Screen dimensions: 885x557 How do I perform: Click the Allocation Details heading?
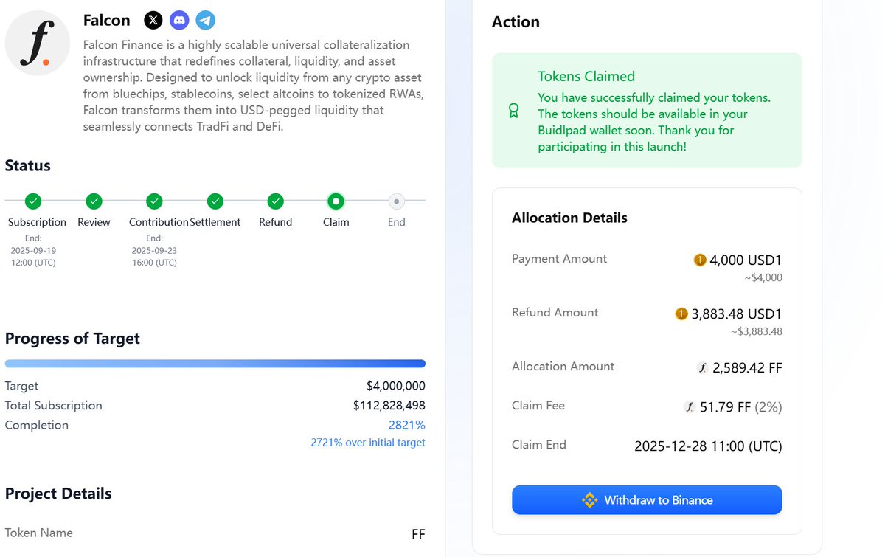coord(569,218)
